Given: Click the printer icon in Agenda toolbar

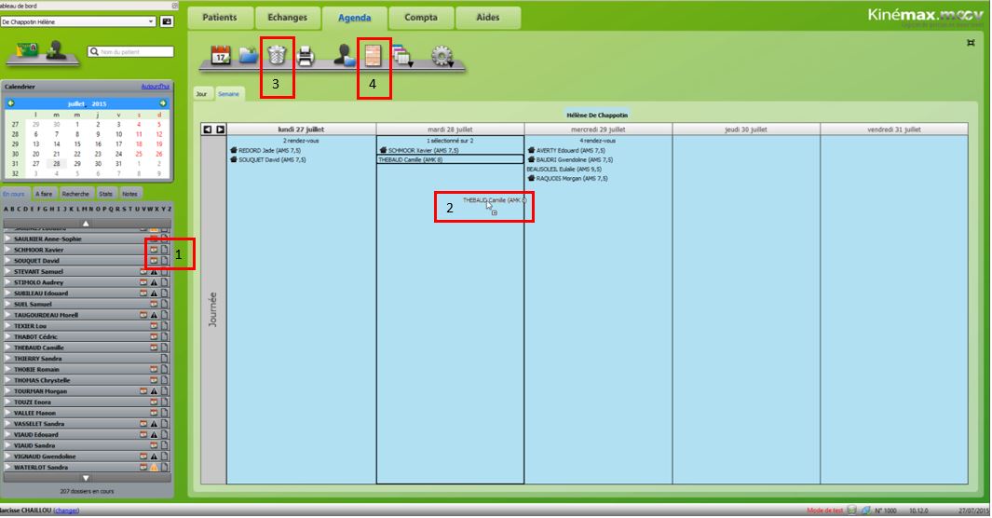Looking at the screenshot, I should [x=305, y=57].
